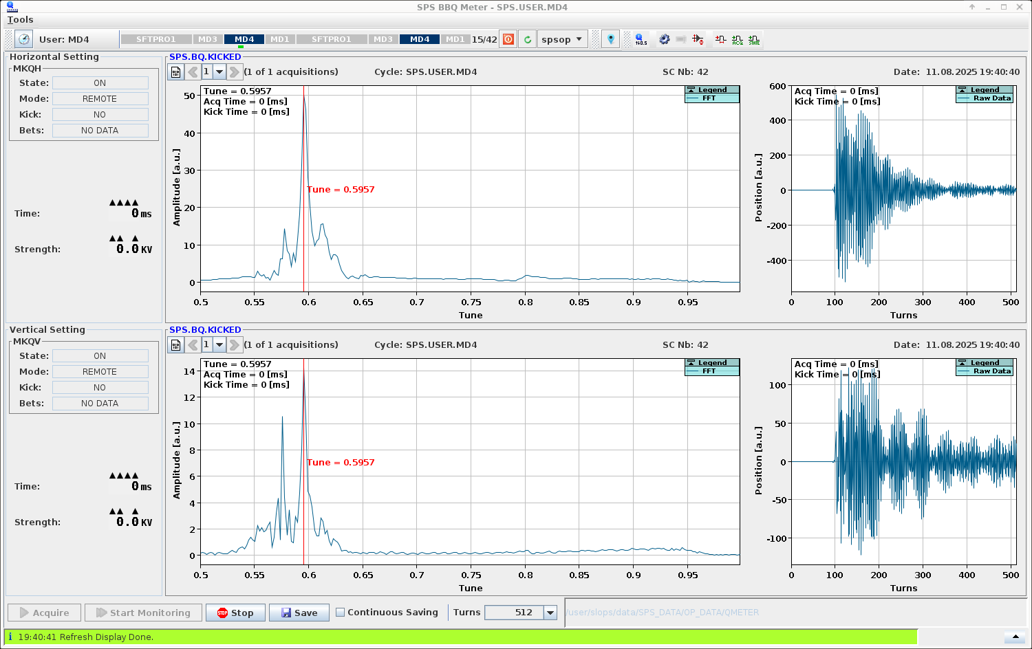Screen dimensions: 1032x649
Task: Click the ACQ timing toolbar icon
Action: click(x=738, y=39)
